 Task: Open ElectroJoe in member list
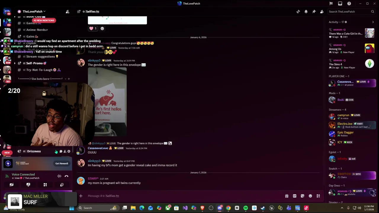click(x=352, y=125)
